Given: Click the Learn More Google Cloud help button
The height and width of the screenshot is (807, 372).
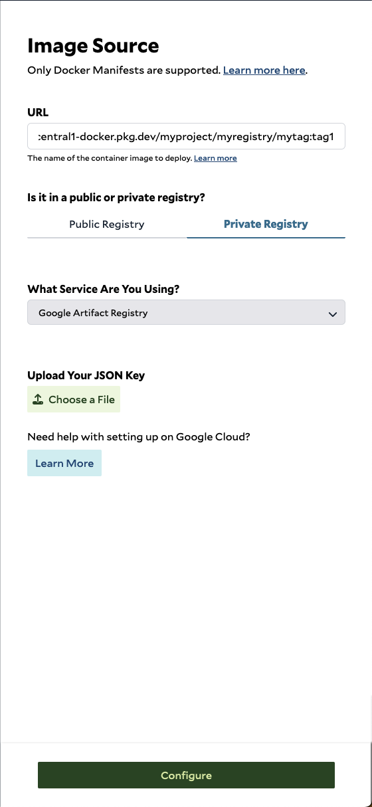Looking at the screenshot, I should point(64,464).
